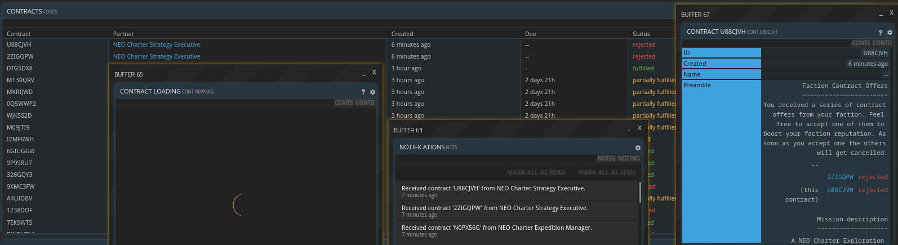Open notification about contract 'U88CJVH' received
The width and height of the screenshot is (898, 245).
(517, 191)
